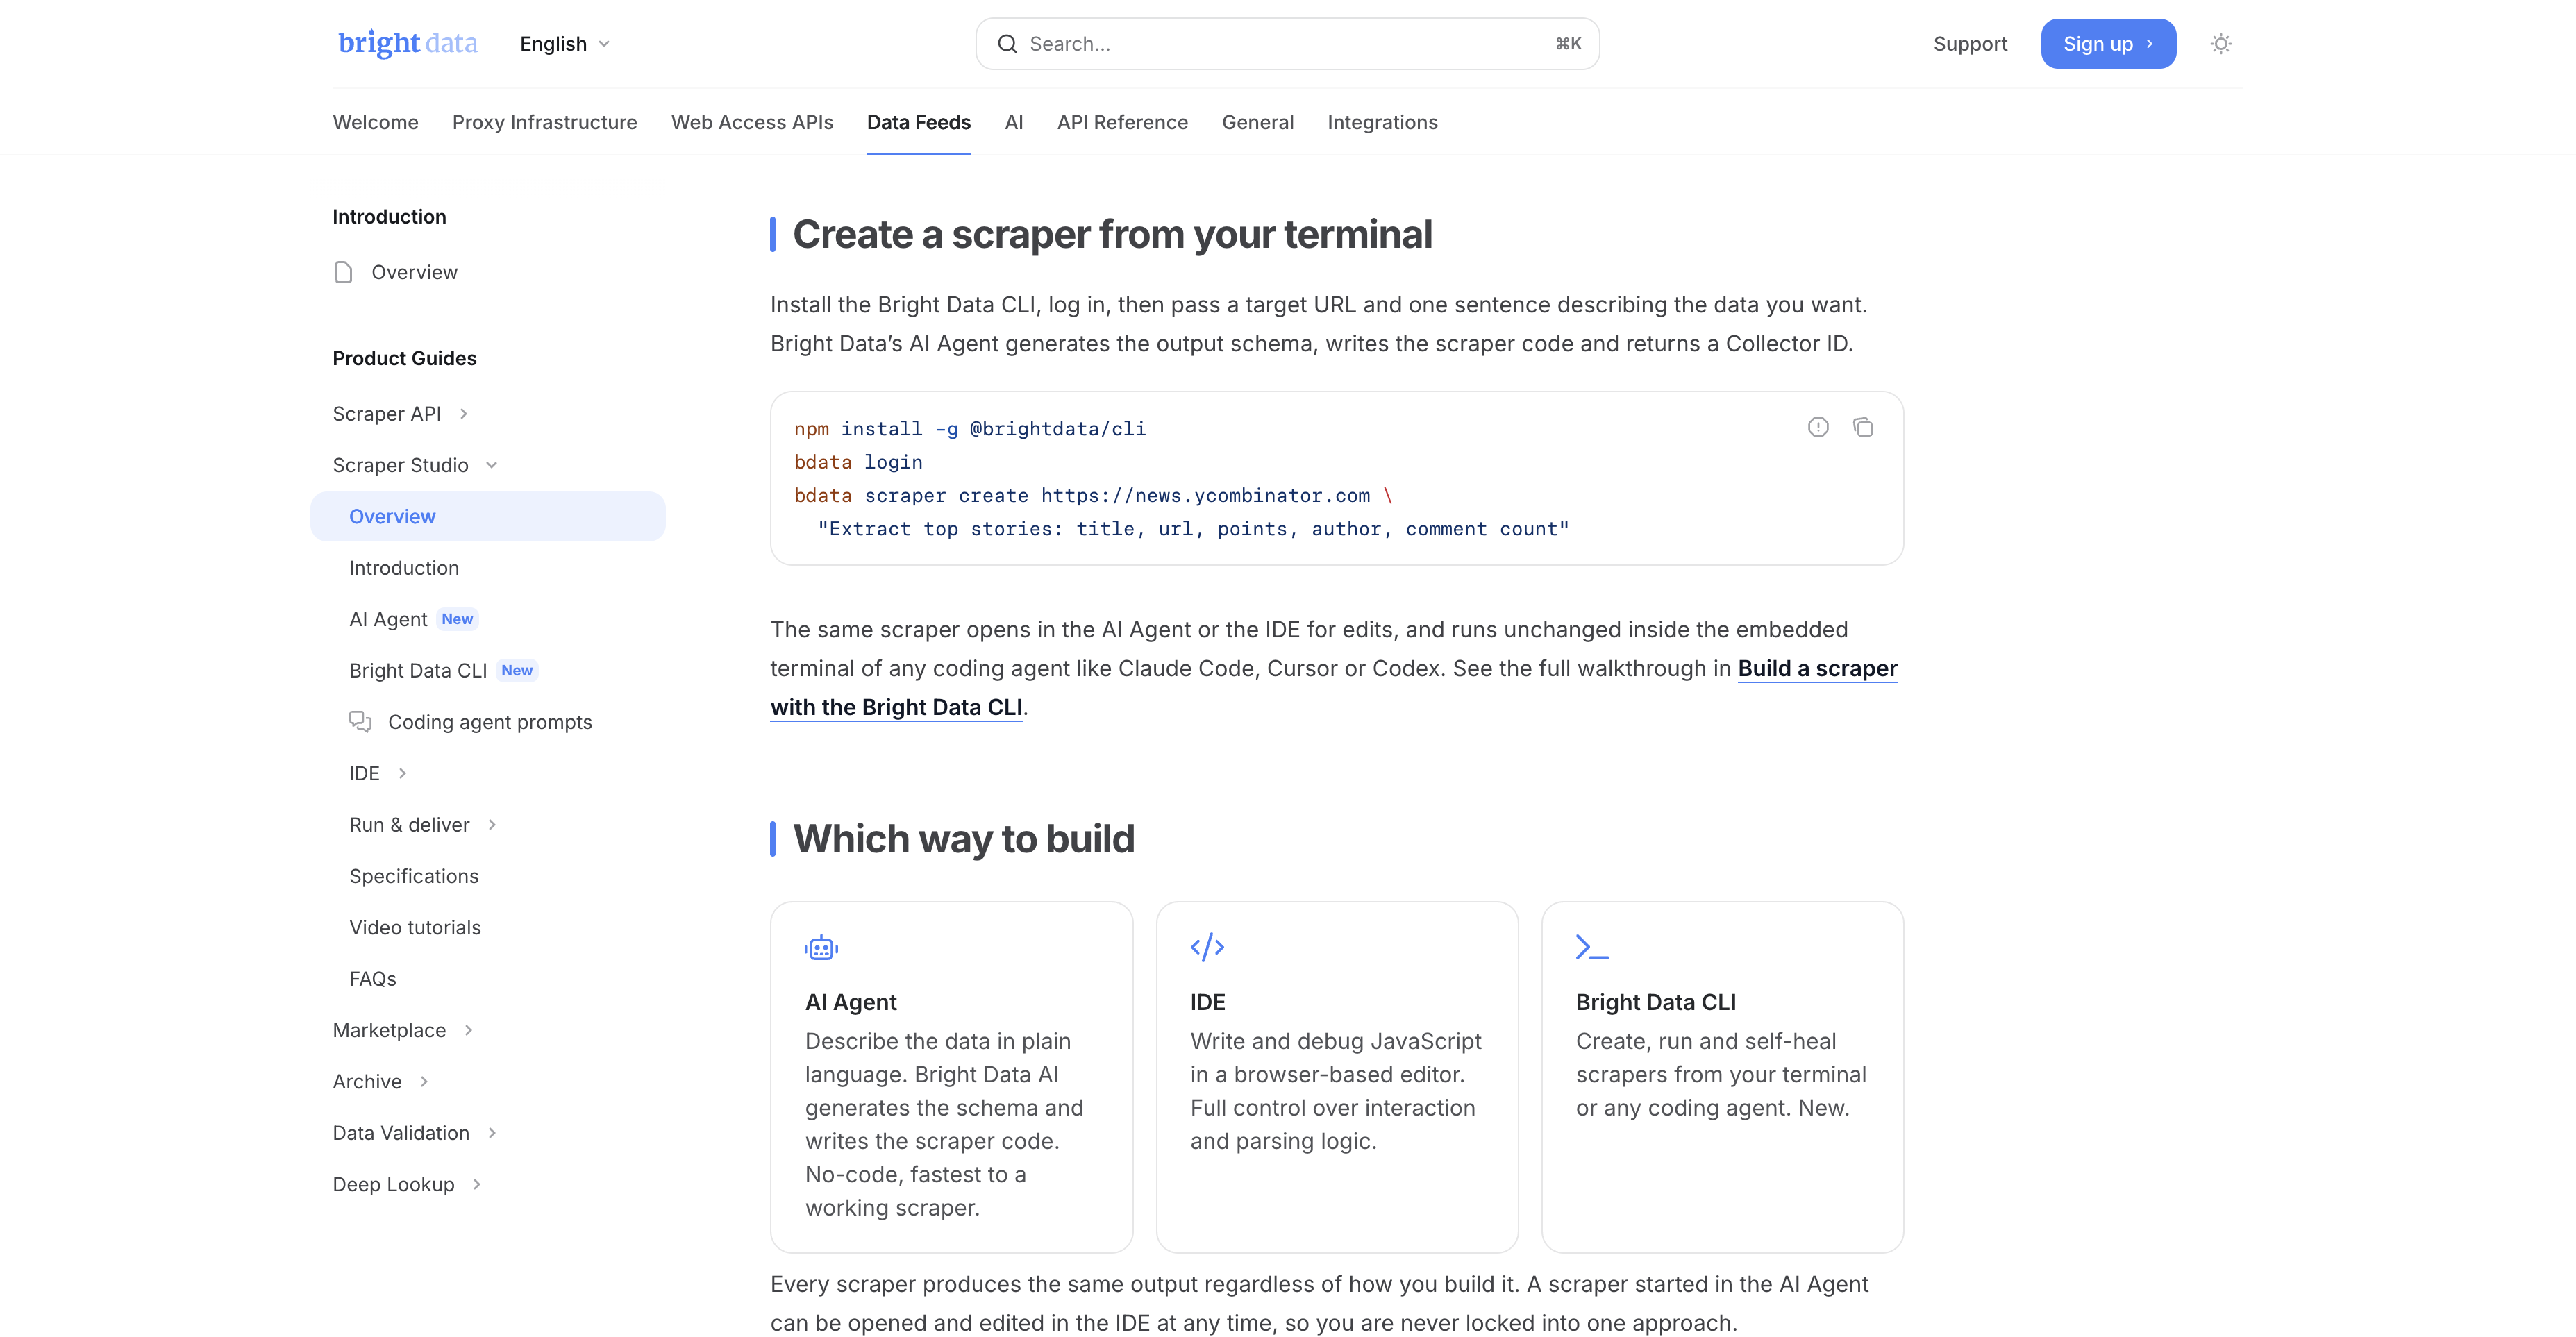Expand the Deep Lookup section
Screen dimensions: 2576x1337
(x=477, y=1184)
